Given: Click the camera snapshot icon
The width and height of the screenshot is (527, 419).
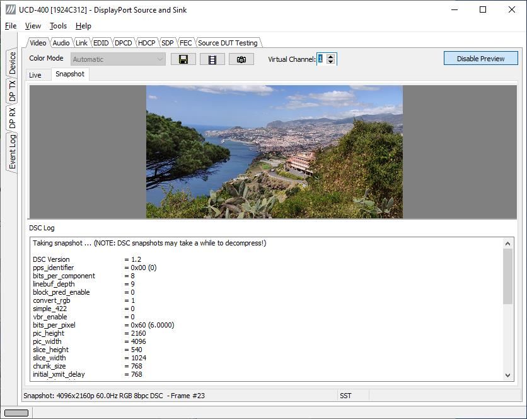Looking at the screenshot, I should pos(241,59).
